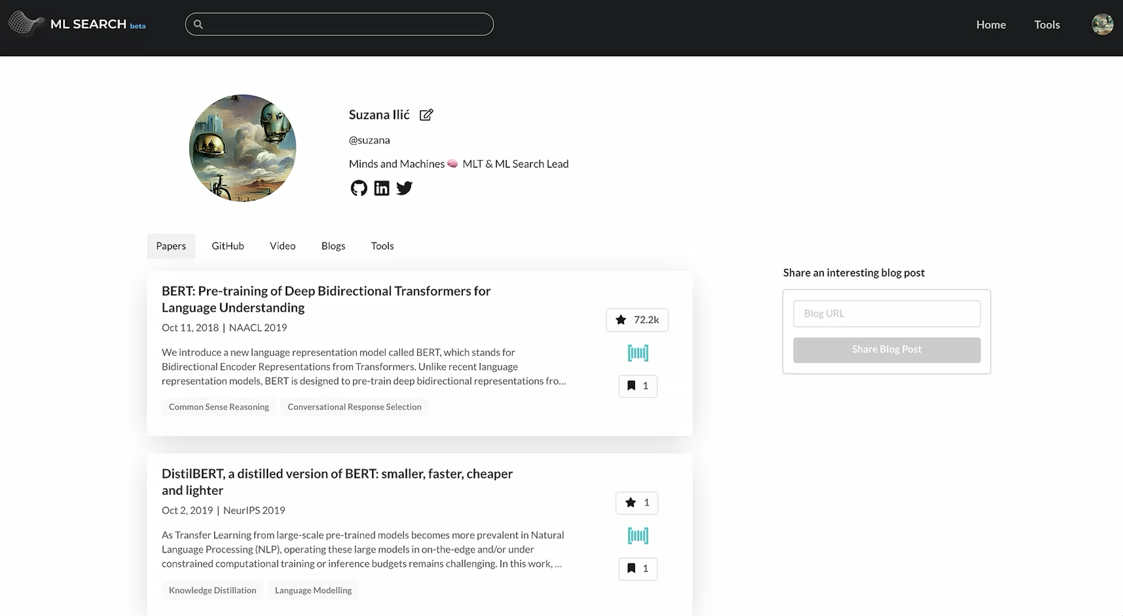
Task: Open the Video tab
Action: click(283, 246)
